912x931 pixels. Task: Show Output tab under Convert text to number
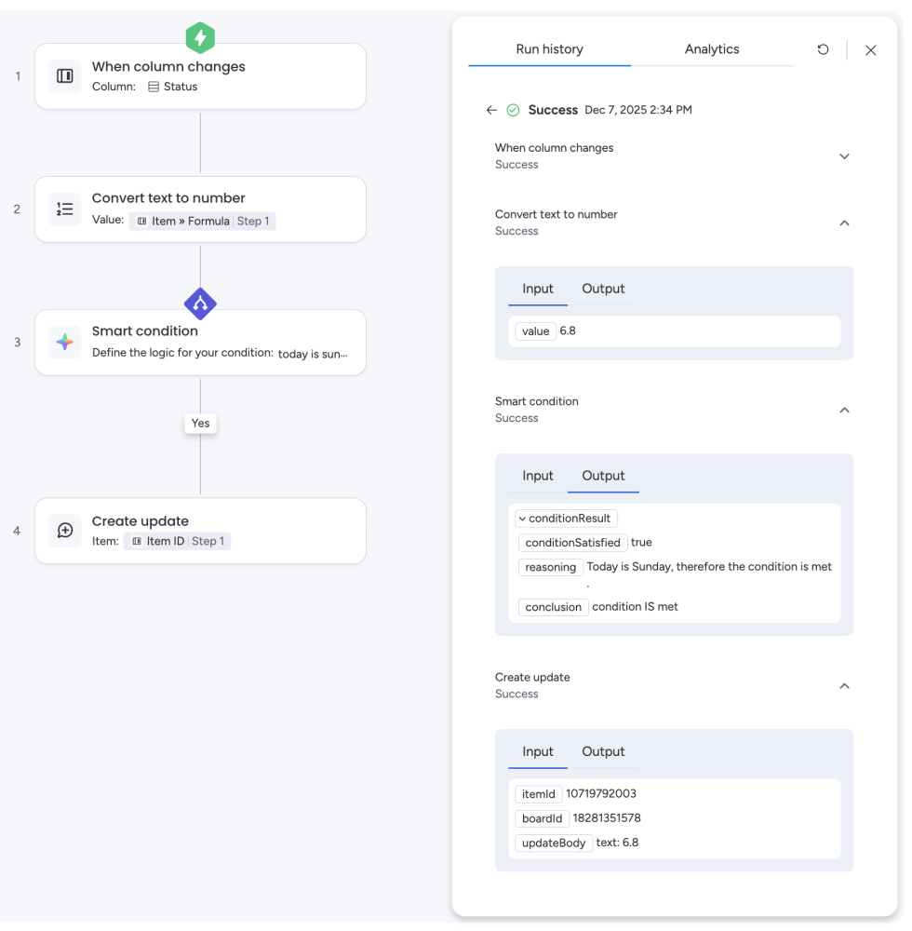(603, 289)
